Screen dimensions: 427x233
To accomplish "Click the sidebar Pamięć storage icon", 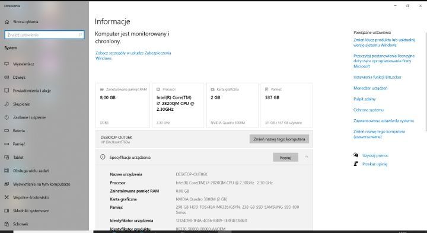I will (x=7, y=144).
